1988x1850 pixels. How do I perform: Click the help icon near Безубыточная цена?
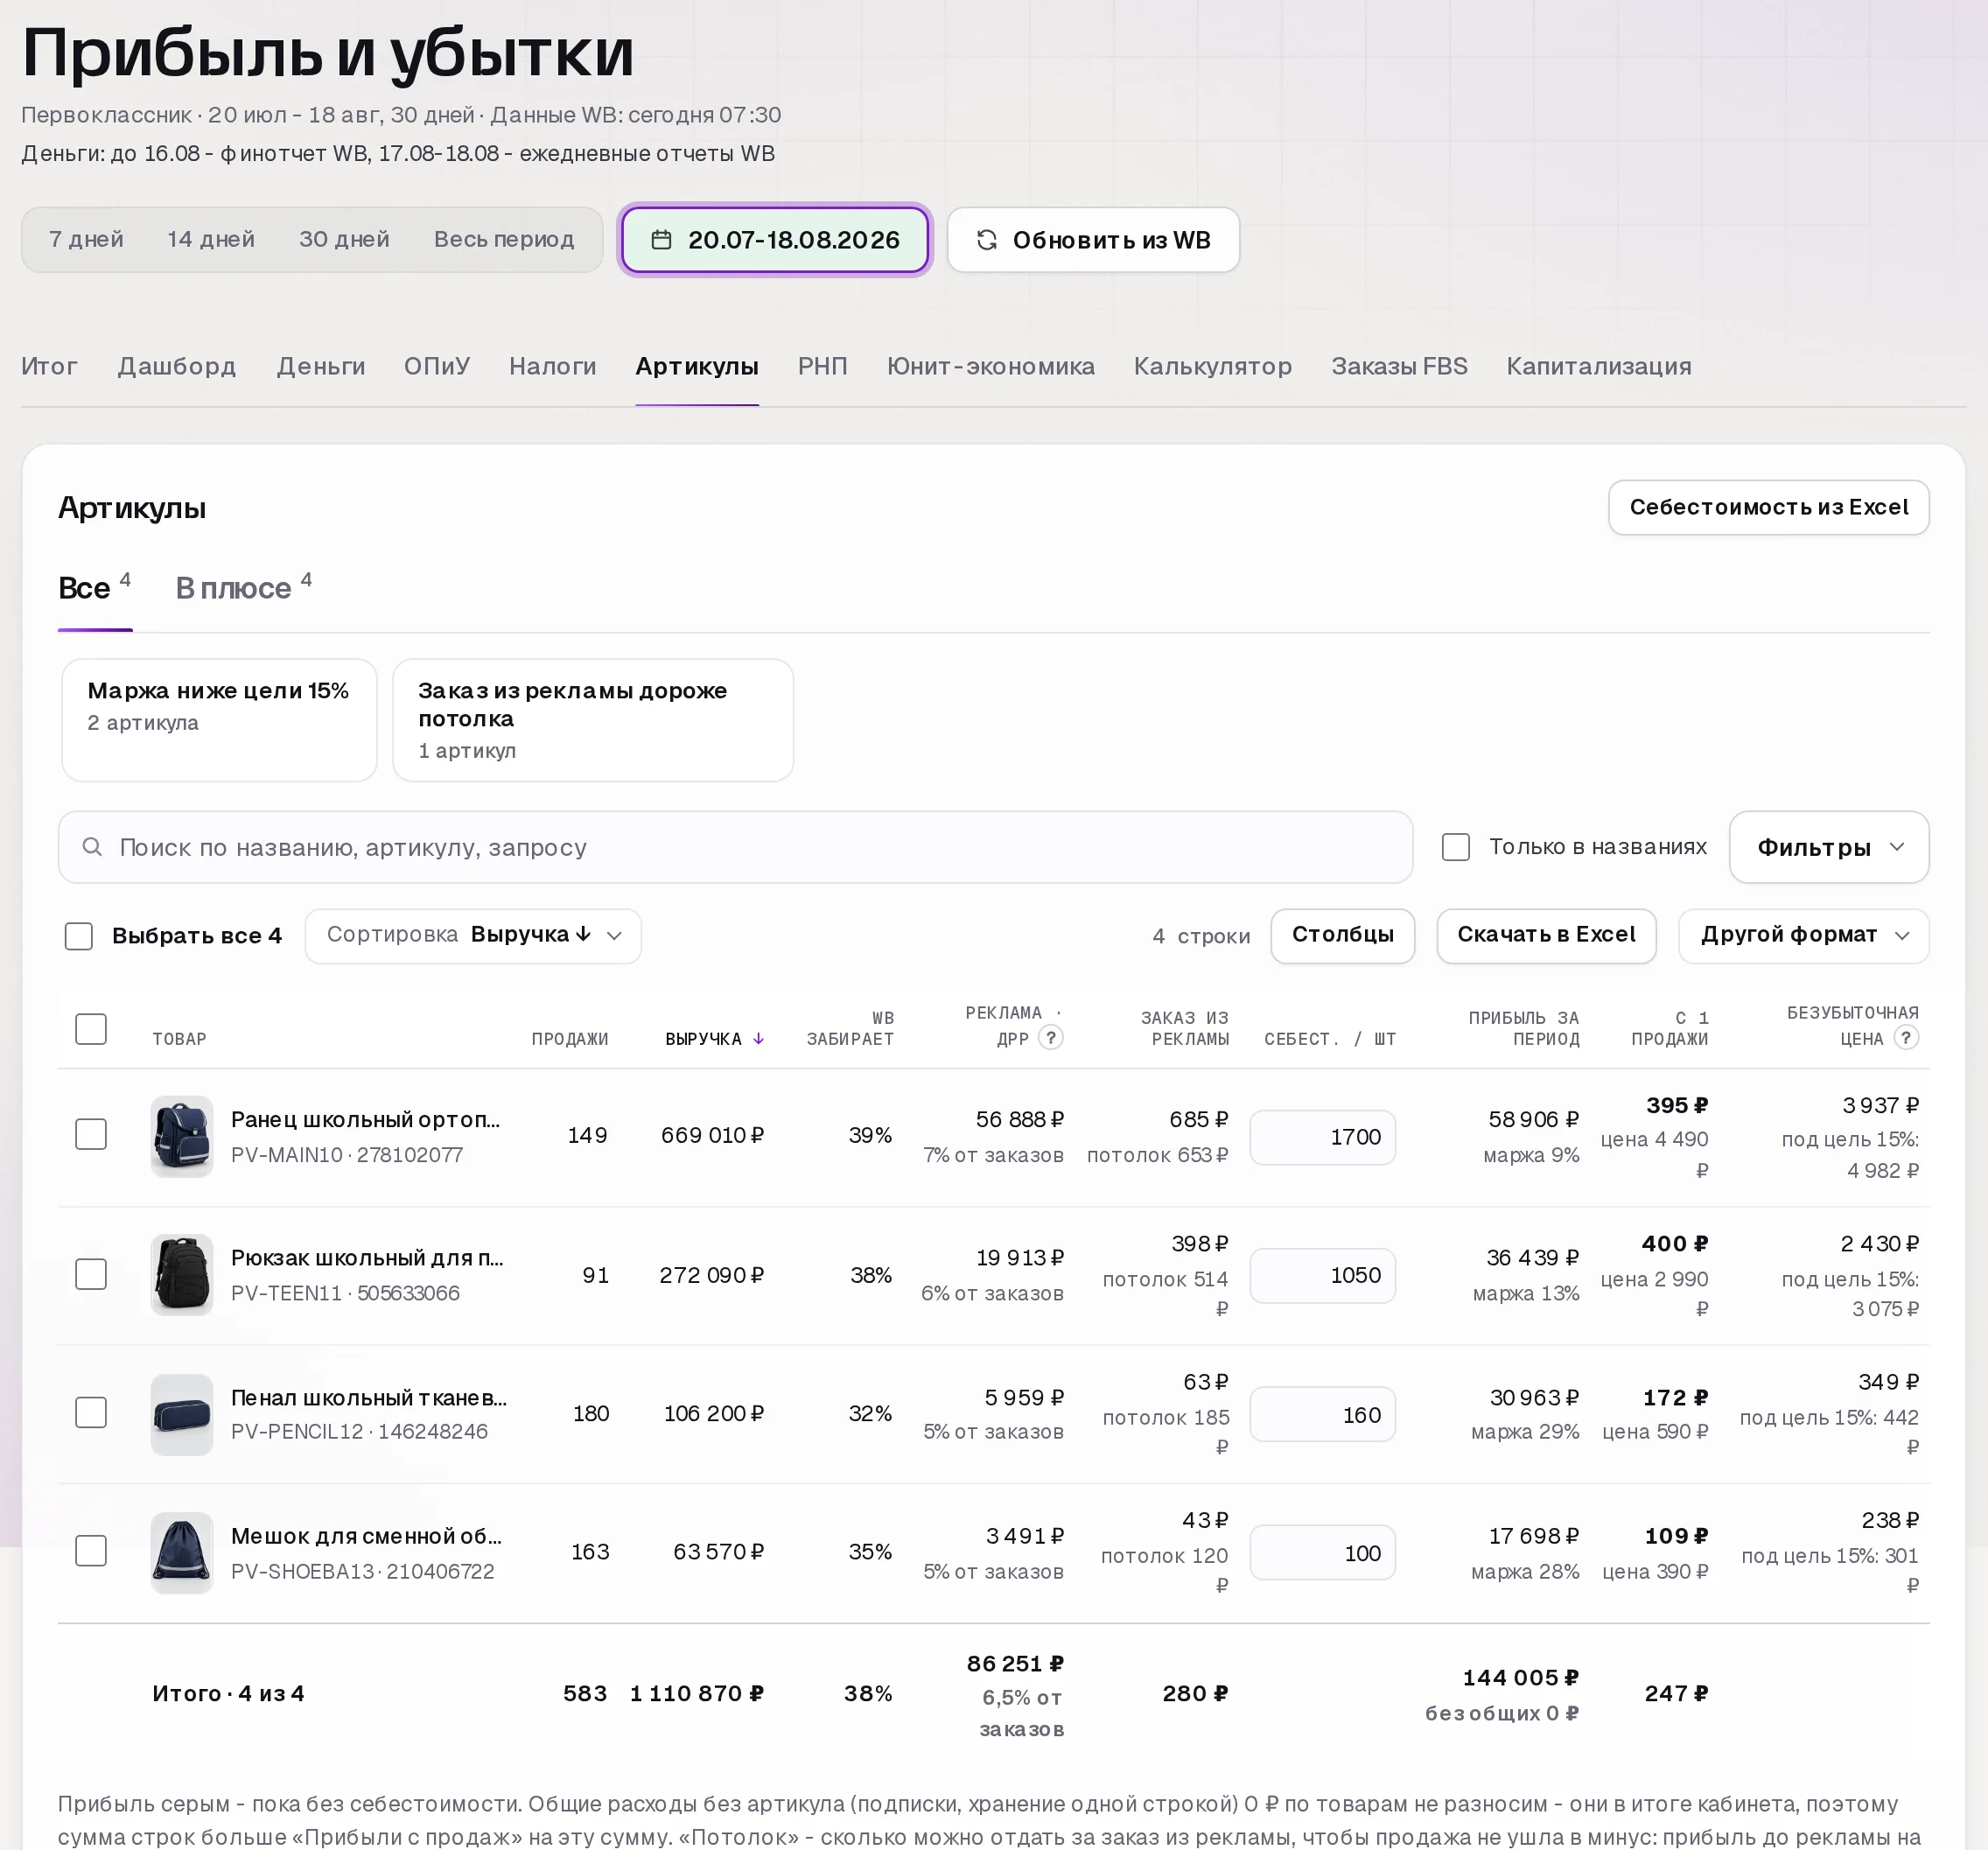pos(1906,1038)
